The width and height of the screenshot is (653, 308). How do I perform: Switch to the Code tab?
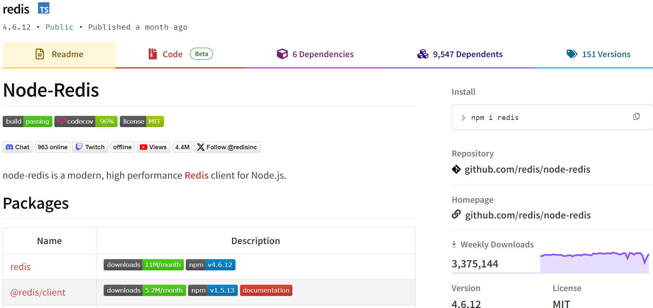(x=180, y=55)
